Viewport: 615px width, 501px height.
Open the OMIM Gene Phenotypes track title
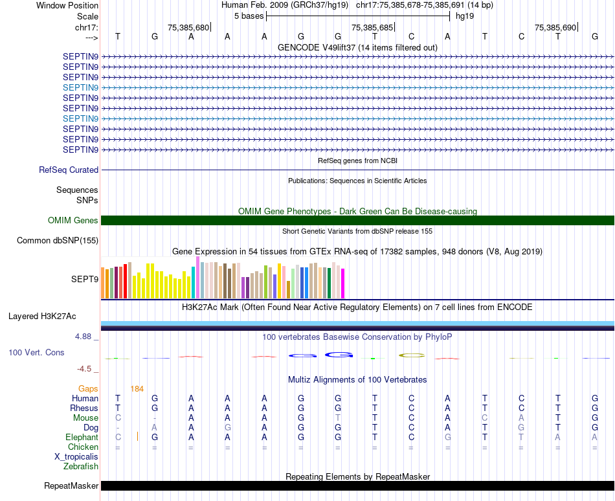tap(357, 211)
